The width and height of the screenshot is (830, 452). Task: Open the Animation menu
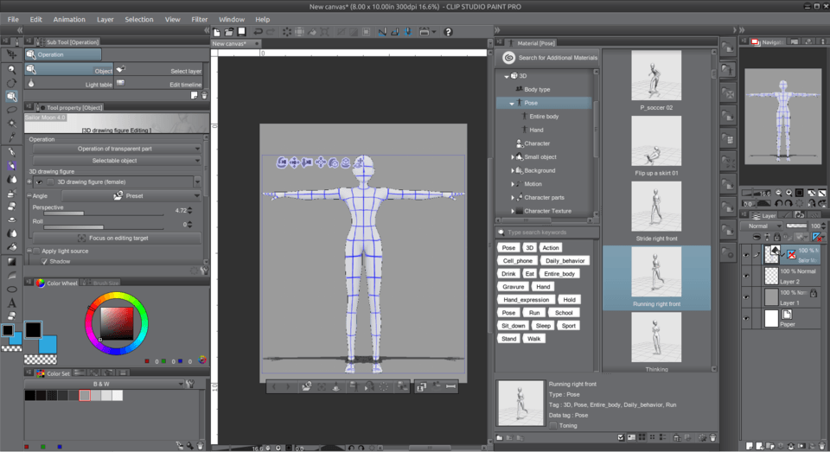click(x=69, y=19)
